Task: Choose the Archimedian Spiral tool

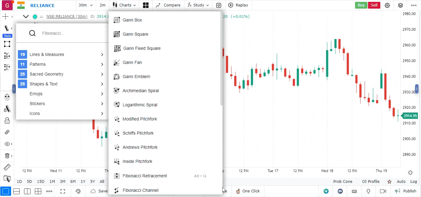Action: point(140,91)
